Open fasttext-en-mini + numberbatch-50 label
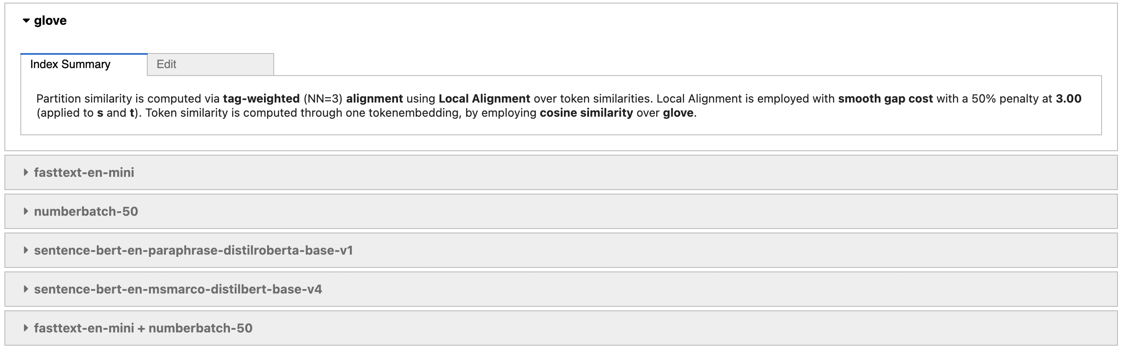1125x351 pixels. [x=143, y=328]
